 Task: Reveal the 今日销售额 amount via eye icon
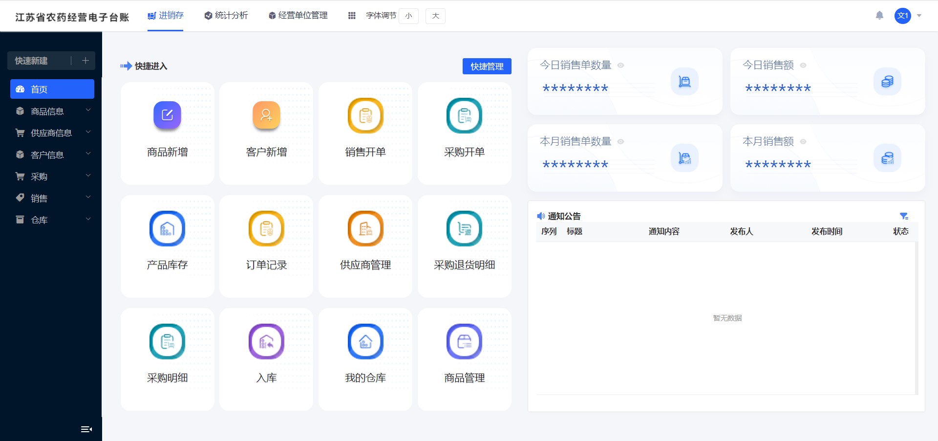point(803,66)
